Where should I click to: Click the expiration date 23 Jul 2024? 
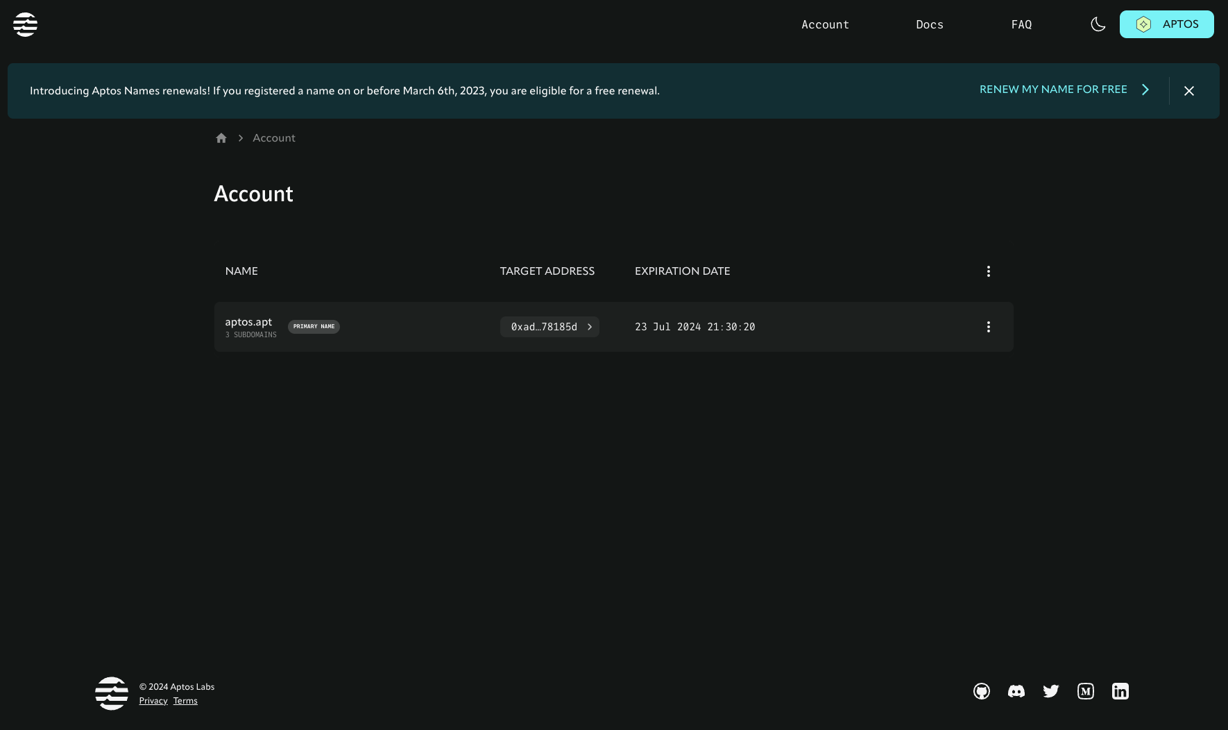point(694,327)
